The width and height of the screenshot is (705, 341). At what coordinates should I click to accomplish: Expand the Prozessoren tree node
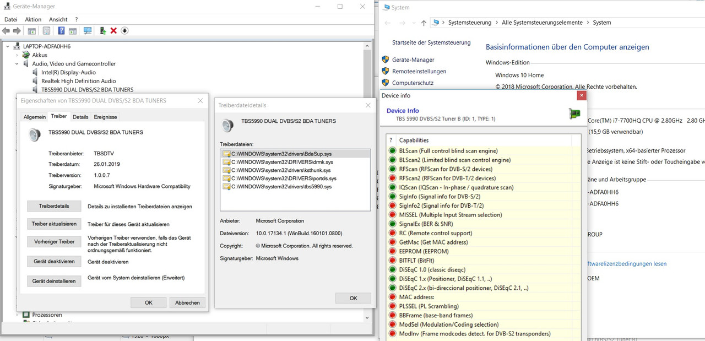click(x=17, y=315)
